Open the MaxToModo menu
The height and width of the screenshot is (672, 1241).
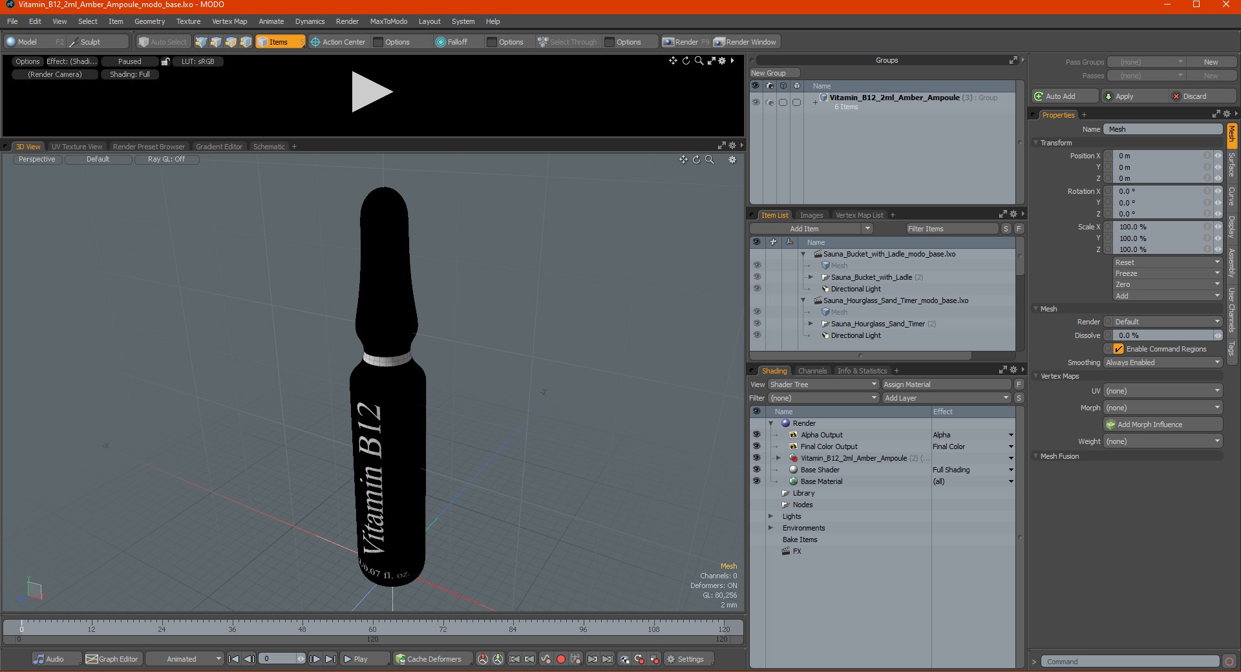click(388, 21)
